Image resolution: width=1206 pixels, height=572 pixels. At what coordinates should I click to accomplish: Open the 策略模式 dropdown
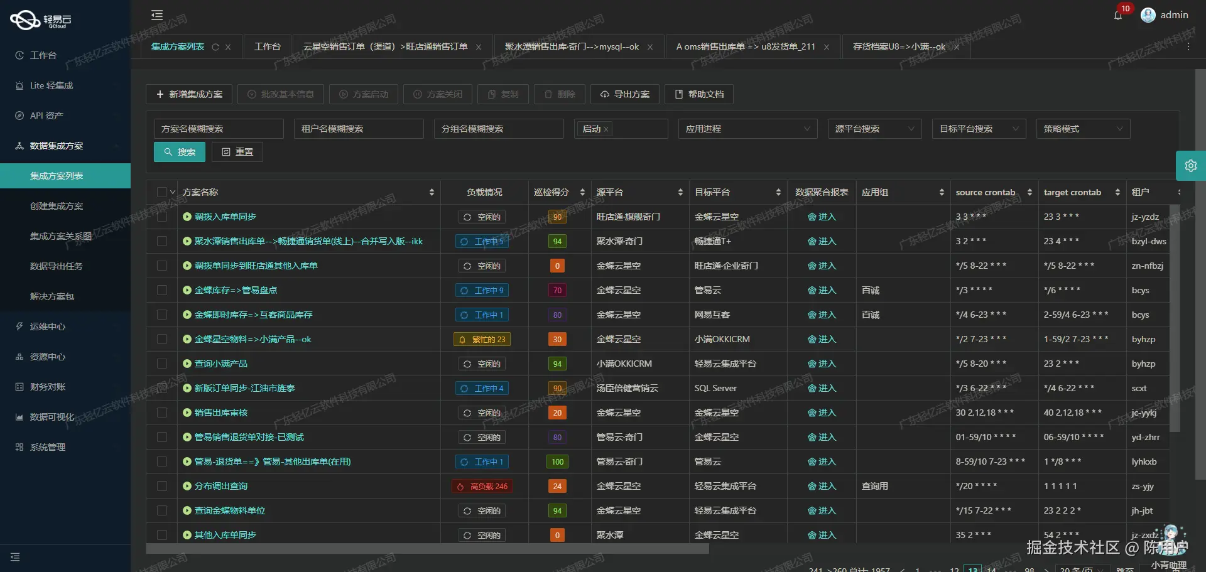[1082, 129]
